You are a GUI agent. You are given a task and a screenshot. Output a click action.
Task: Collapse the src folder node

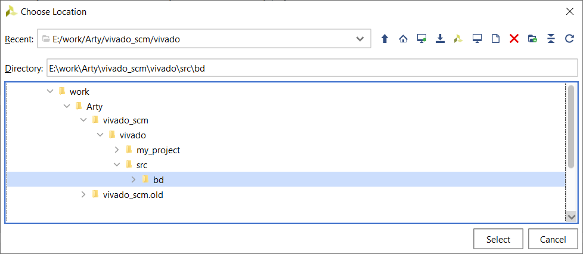pyautogui.click(x=116, y=165)
